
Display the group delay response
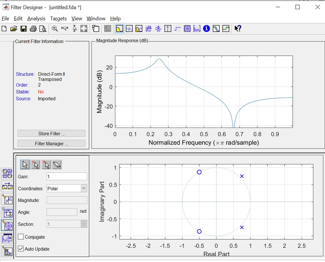(148, 28)
